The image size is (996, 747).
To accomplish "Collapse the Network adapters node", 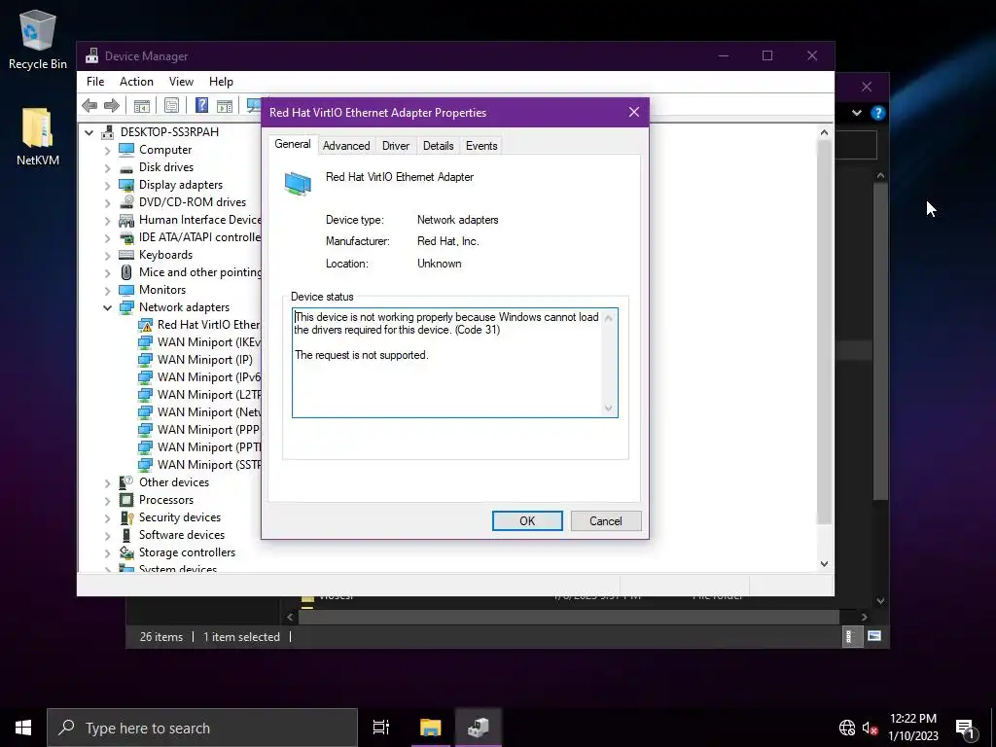I will 107,308.
